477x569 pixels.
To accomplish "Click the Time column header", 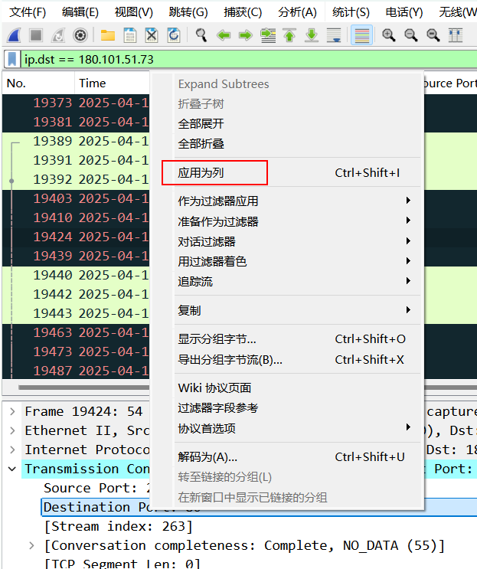I will point(112,83).
